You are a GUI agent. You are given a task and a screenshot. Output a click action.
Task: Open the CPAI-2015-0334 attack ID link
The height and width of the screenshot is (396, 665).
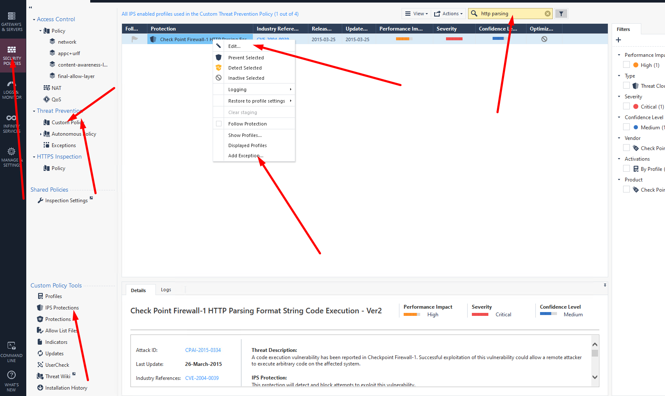tap(203, 350)
